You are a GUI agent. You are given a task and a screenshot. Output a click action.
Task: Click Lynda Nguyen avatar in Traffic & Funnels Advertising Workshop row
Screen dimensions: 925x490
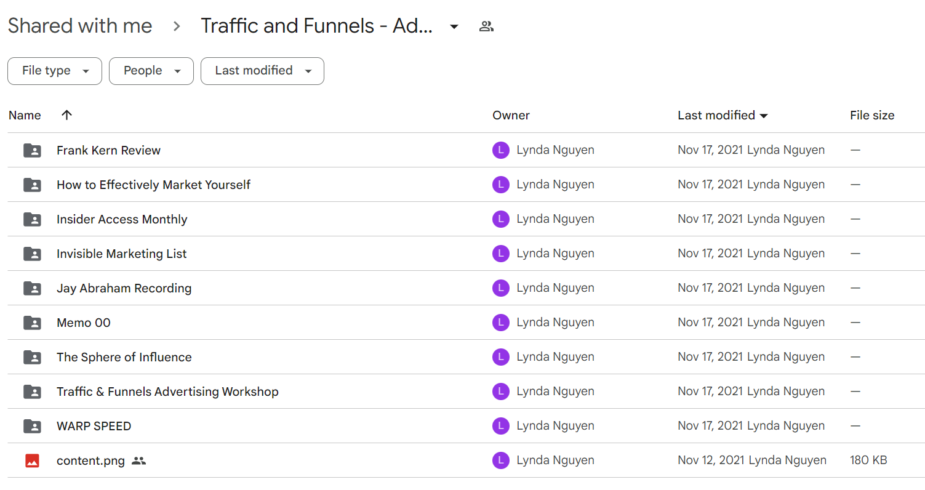point(501,392)
